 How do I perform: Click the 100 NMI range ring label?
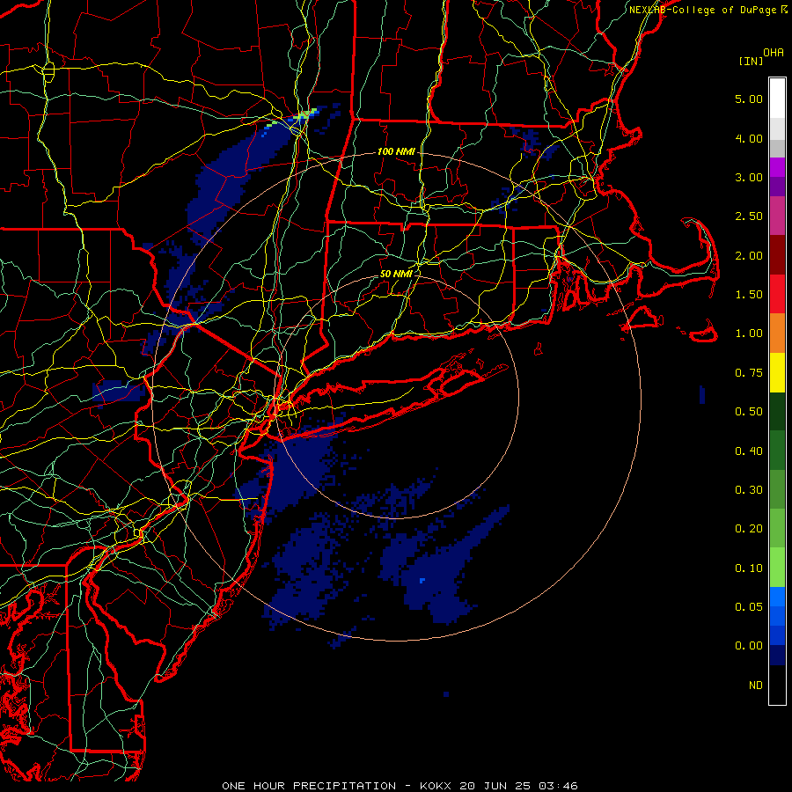(x=396, y=151)
